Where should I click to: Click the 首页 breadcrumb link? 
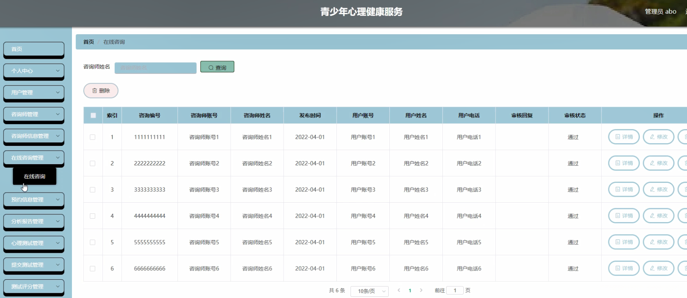point(89,42)
